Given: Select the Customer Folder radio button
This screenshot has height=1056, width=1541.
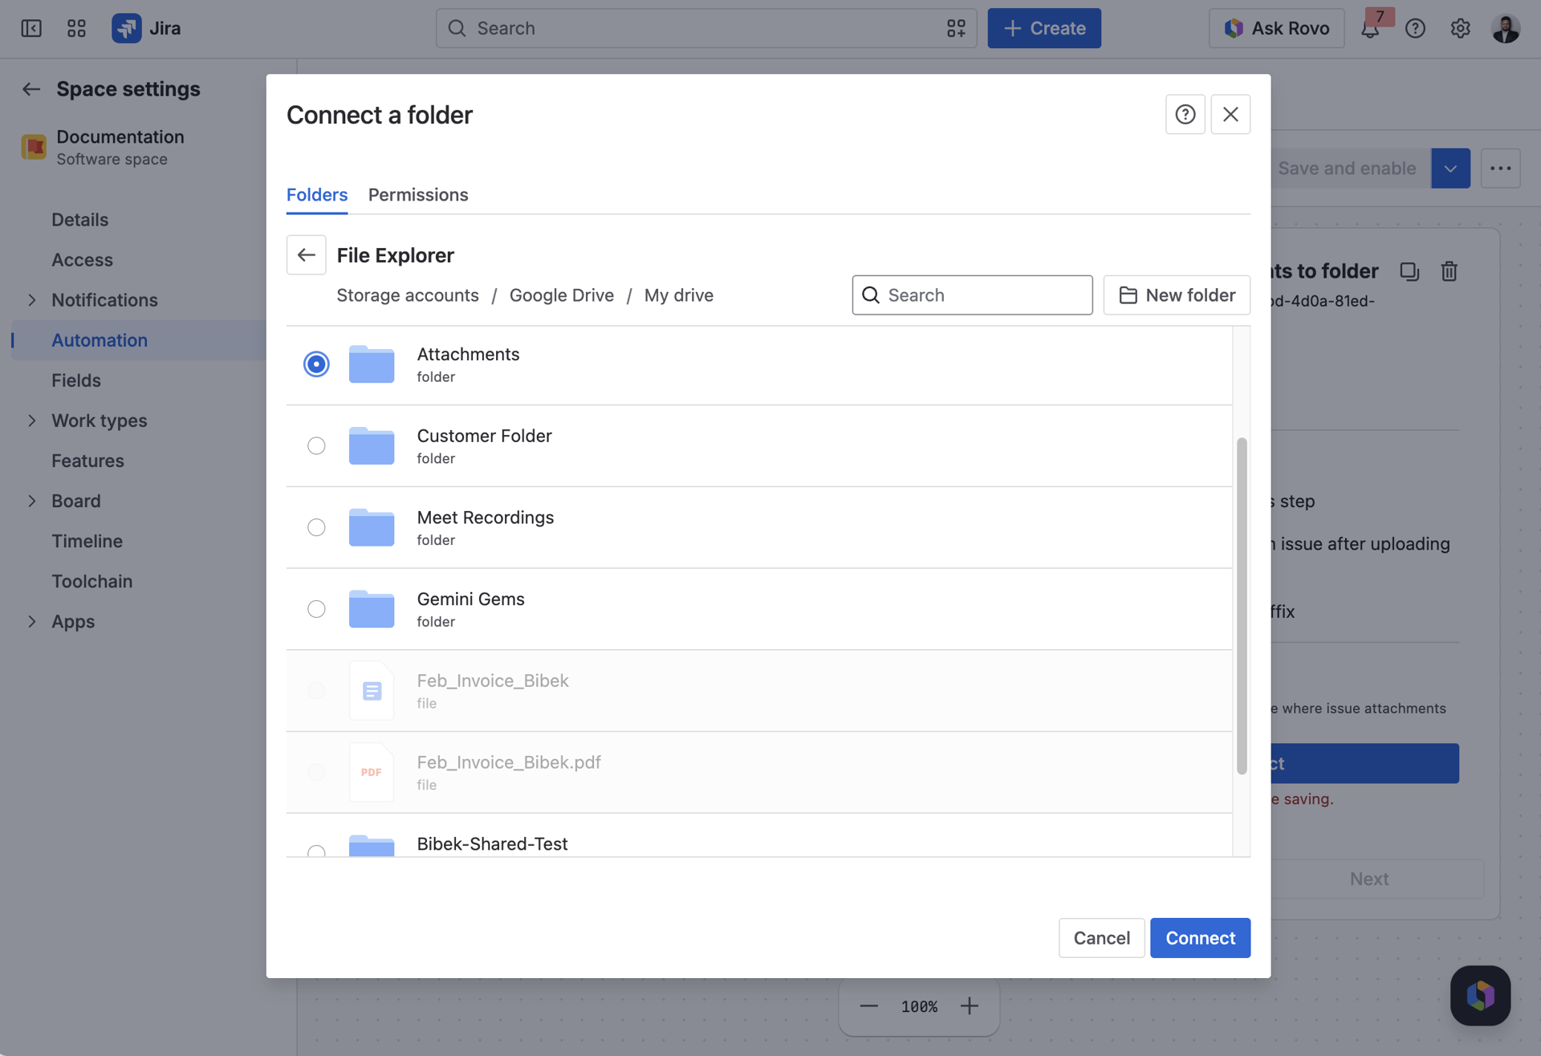Looking at the screenshot, I should point(316,445).
